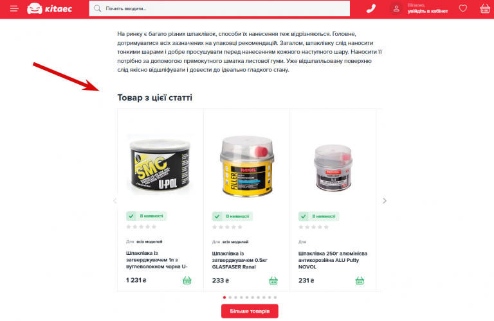Click the phone call icon
This screenshot has height=321, width=494.
pos(370,8)
